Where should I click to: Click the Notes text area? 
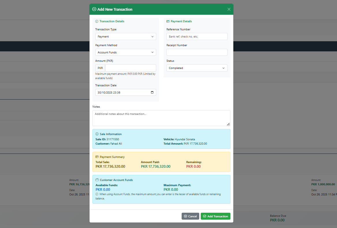point(161,118)
